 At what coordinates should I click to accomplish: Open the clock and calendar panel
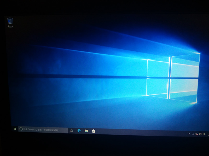[x=208, y=135]
